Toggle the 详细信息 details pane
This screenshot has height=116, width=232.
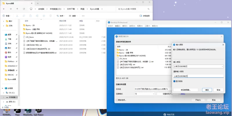(144, 16)
